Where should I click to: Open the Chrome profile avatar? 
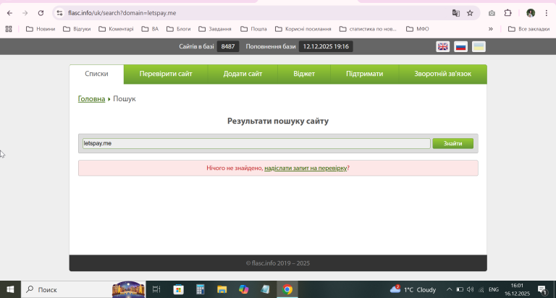click(x=531, y=13)
